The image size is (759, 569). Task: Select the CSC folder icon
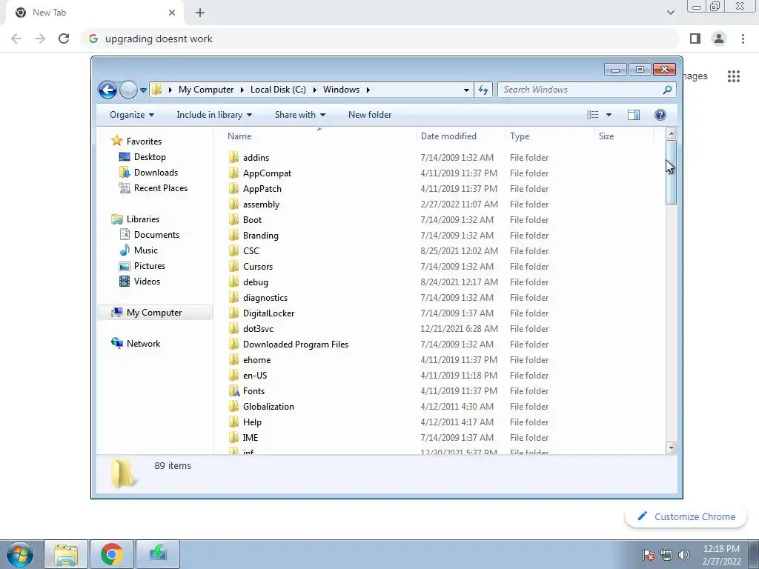coord(233,250)
